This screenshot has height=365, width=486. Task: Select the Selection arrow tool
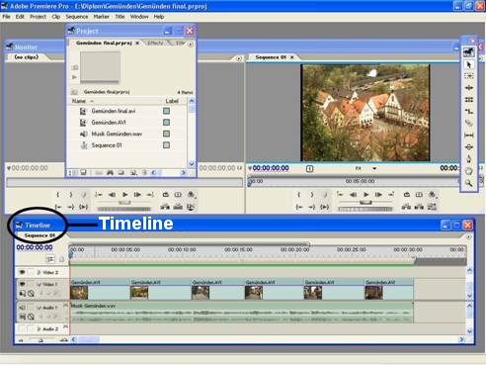point(468,64)
